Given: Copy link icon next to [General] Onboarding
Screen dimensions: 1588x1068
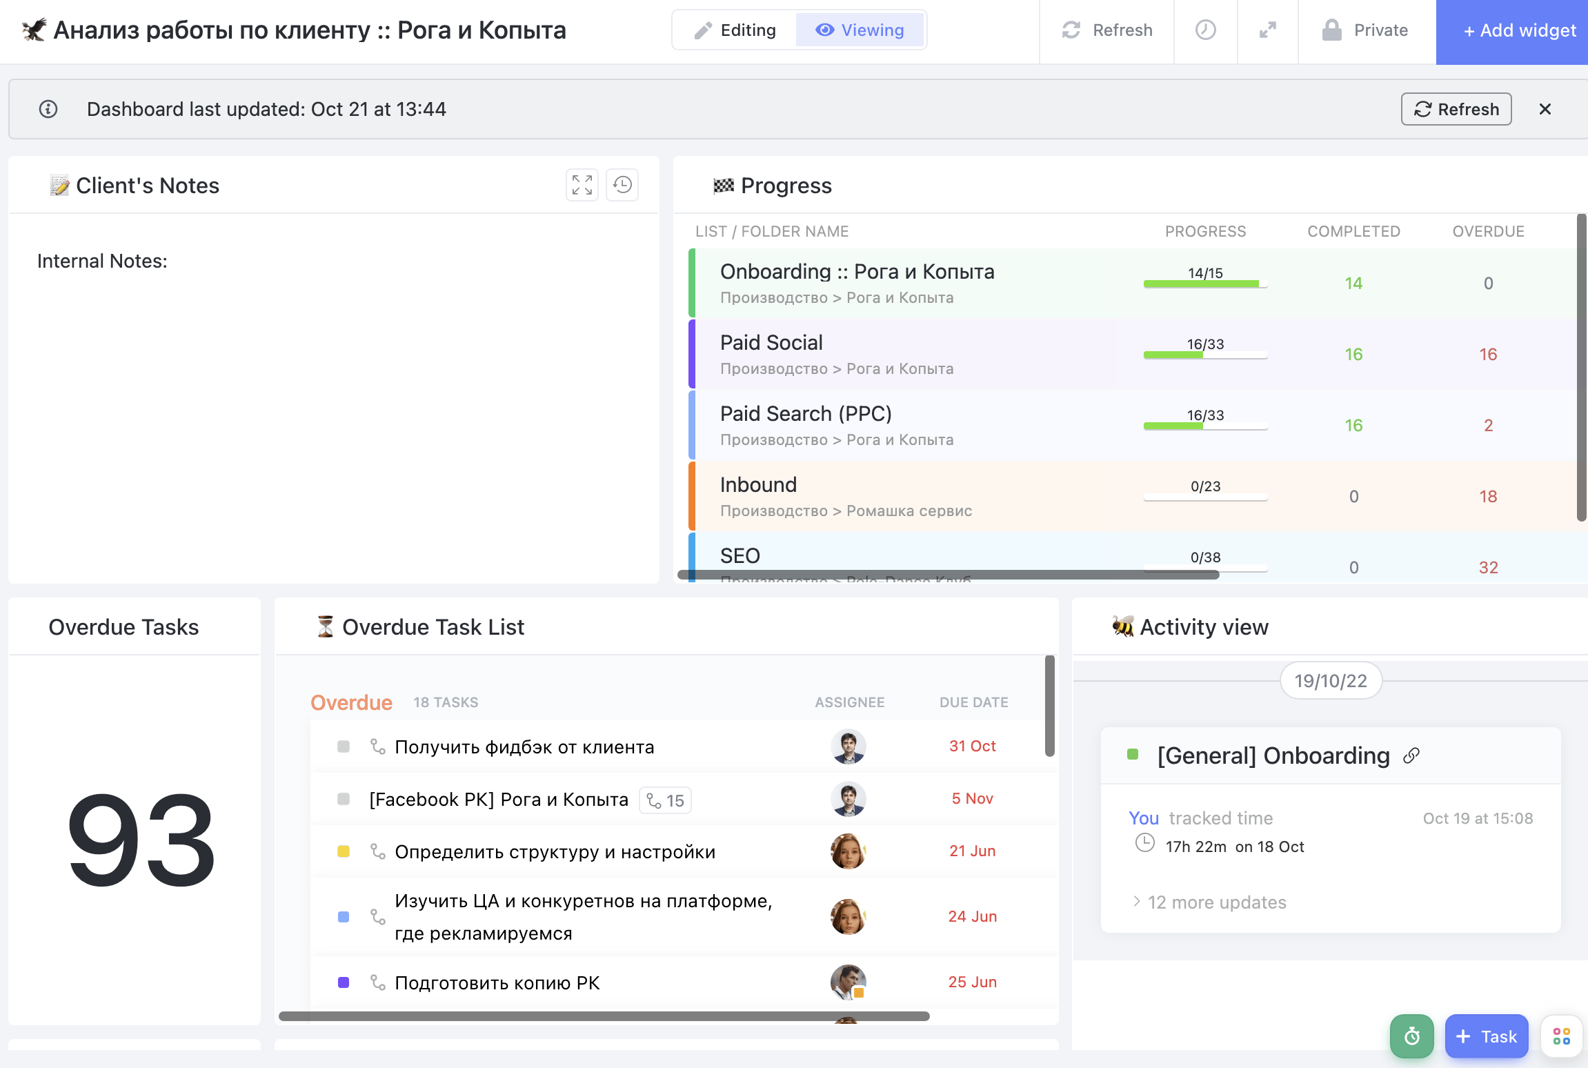Looking at the screenshot, I should pos(1411,755).
